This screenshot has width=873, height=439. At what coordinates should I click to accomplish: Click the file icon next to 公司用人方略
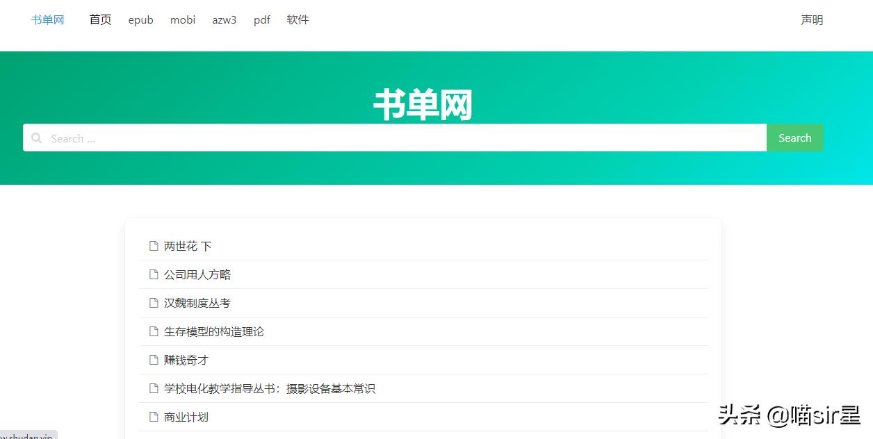coord(153,274)
